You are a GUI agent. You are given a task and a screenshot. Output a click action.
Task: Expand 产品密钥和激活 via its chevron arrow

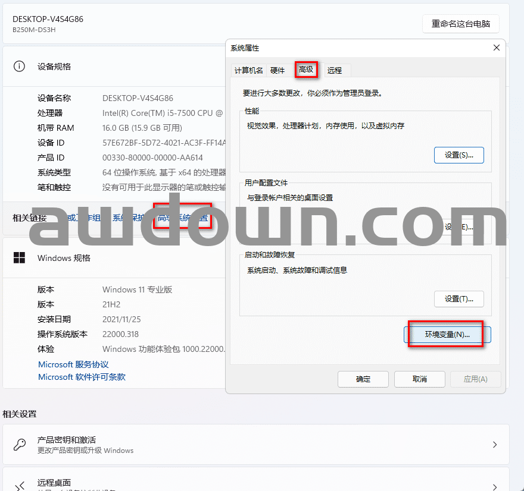(x=495, y=445)
